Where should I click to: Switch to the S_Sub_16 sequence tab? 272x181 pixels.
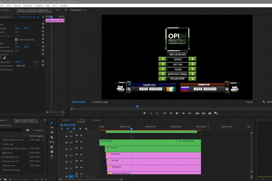(96, 120)
